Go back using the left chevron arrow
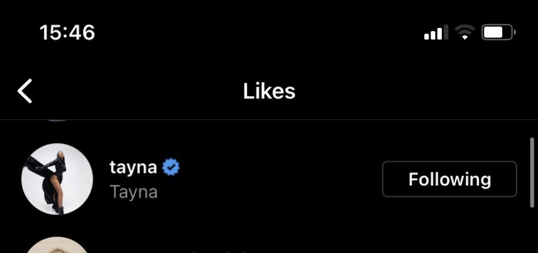 coord(25,91)
